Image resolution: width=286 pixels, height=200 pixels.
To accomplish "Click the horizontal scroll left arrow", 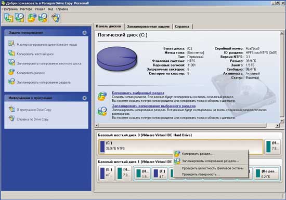I will coord(97,125).
